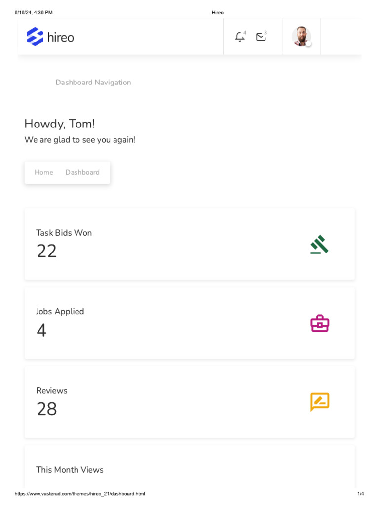Click the Howdy, Tom! heading
Viewport: 379px width, 506px height.
(x=60, y=124)
